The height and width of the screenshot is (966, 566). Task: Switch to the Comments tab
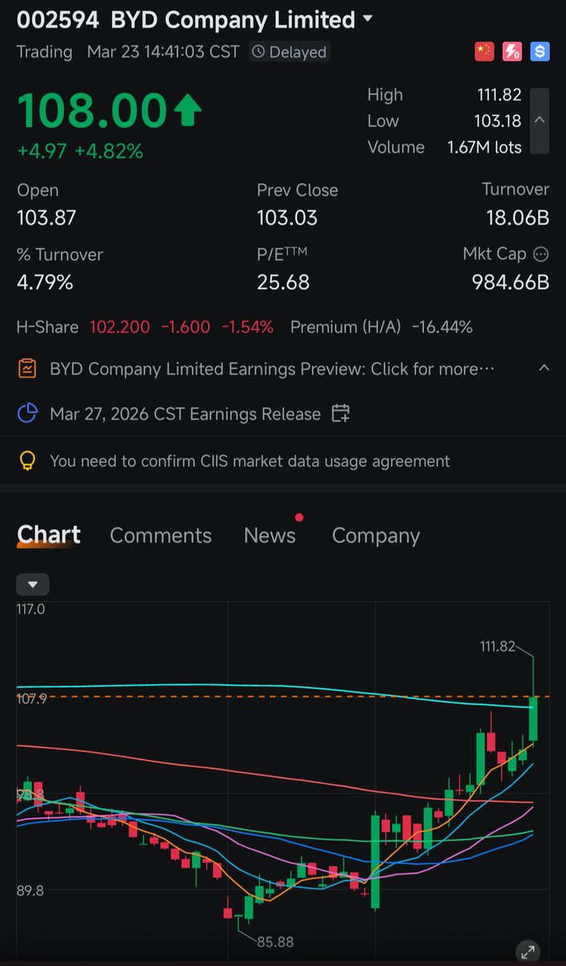[161, 536]
